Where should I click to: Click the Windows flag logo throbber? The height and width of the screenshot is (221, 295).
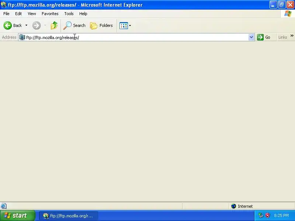(x=288, y=14)
